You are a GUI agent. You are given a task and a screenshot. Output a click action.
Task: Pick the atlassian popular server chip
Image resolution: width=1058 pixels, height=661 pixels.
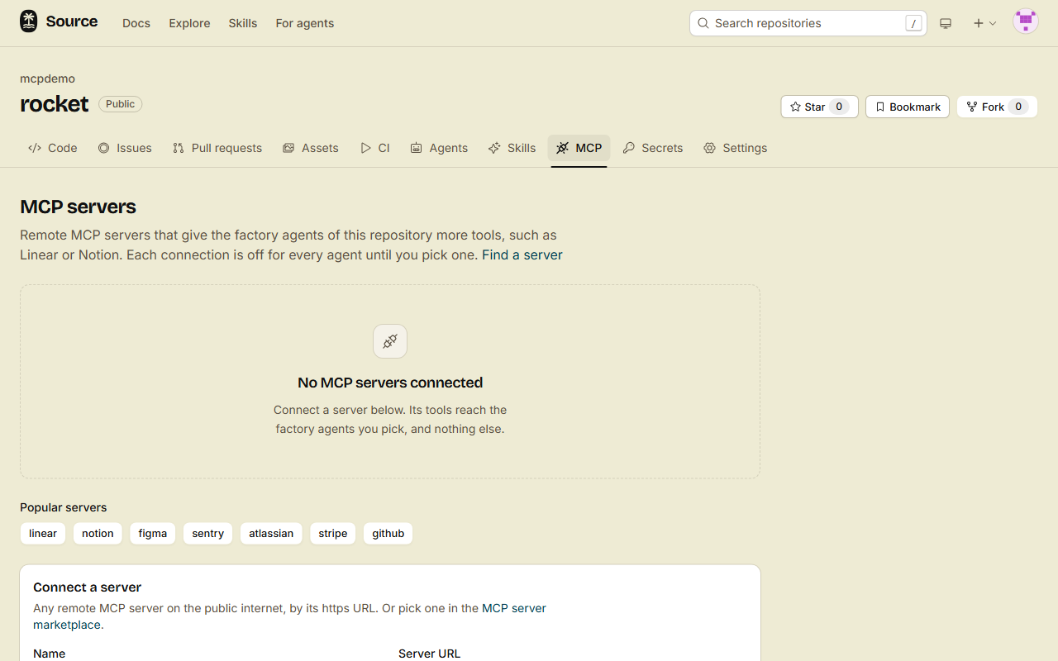(271, 534)
